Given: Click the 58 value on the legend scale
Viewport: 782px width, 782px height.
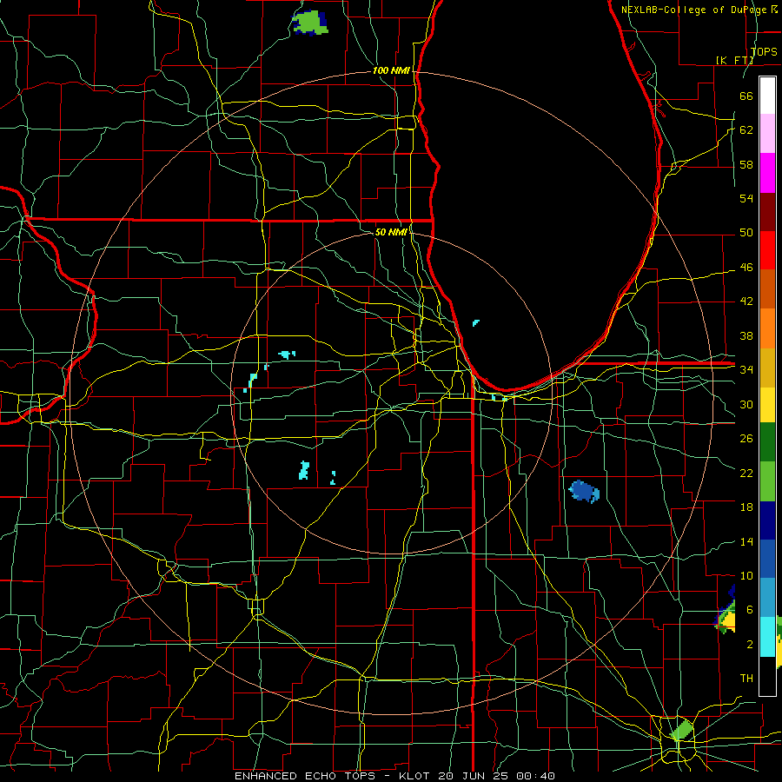Looking at the screenshot, I should tap(746, 164).
